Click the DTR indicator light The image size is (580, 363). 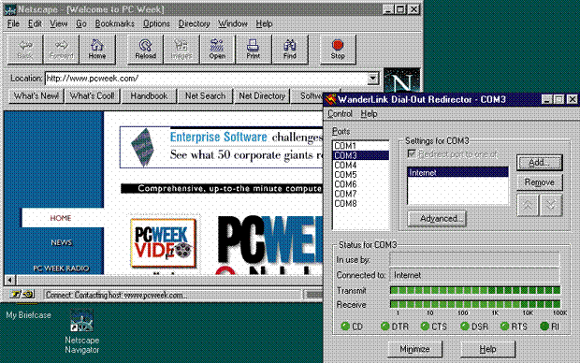[x=385, y=326]
